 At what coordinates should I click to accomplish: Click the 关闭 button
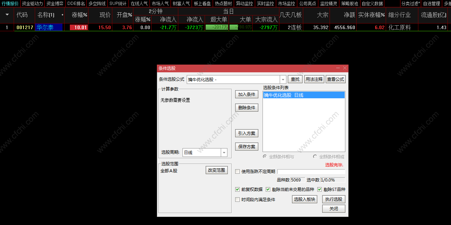pyautogui.click(x=334, y=209)
